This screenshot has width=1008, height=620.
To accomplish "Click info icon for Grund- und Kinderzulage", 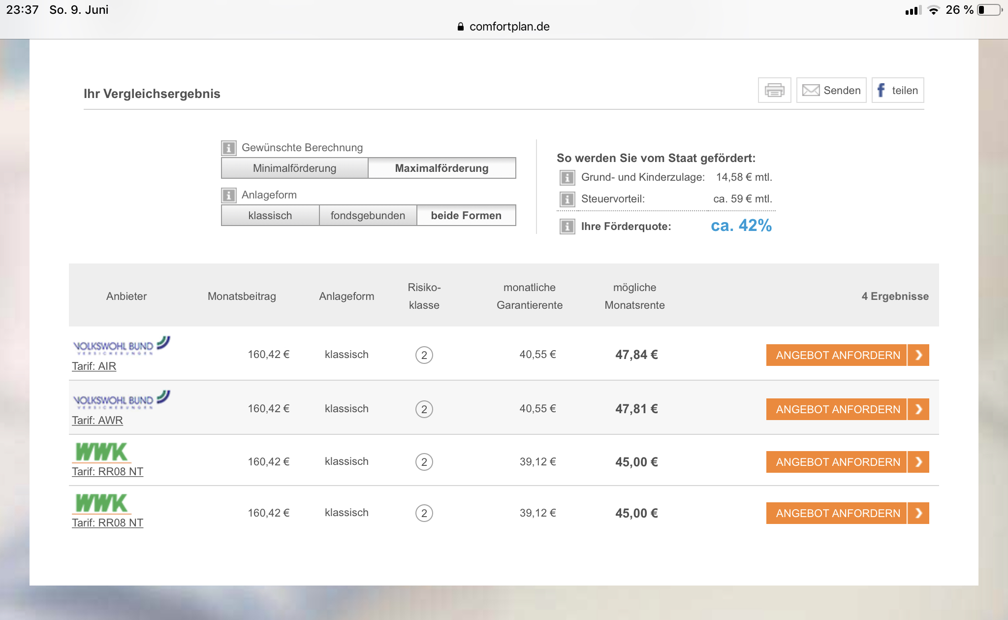I will click(567, 177).
